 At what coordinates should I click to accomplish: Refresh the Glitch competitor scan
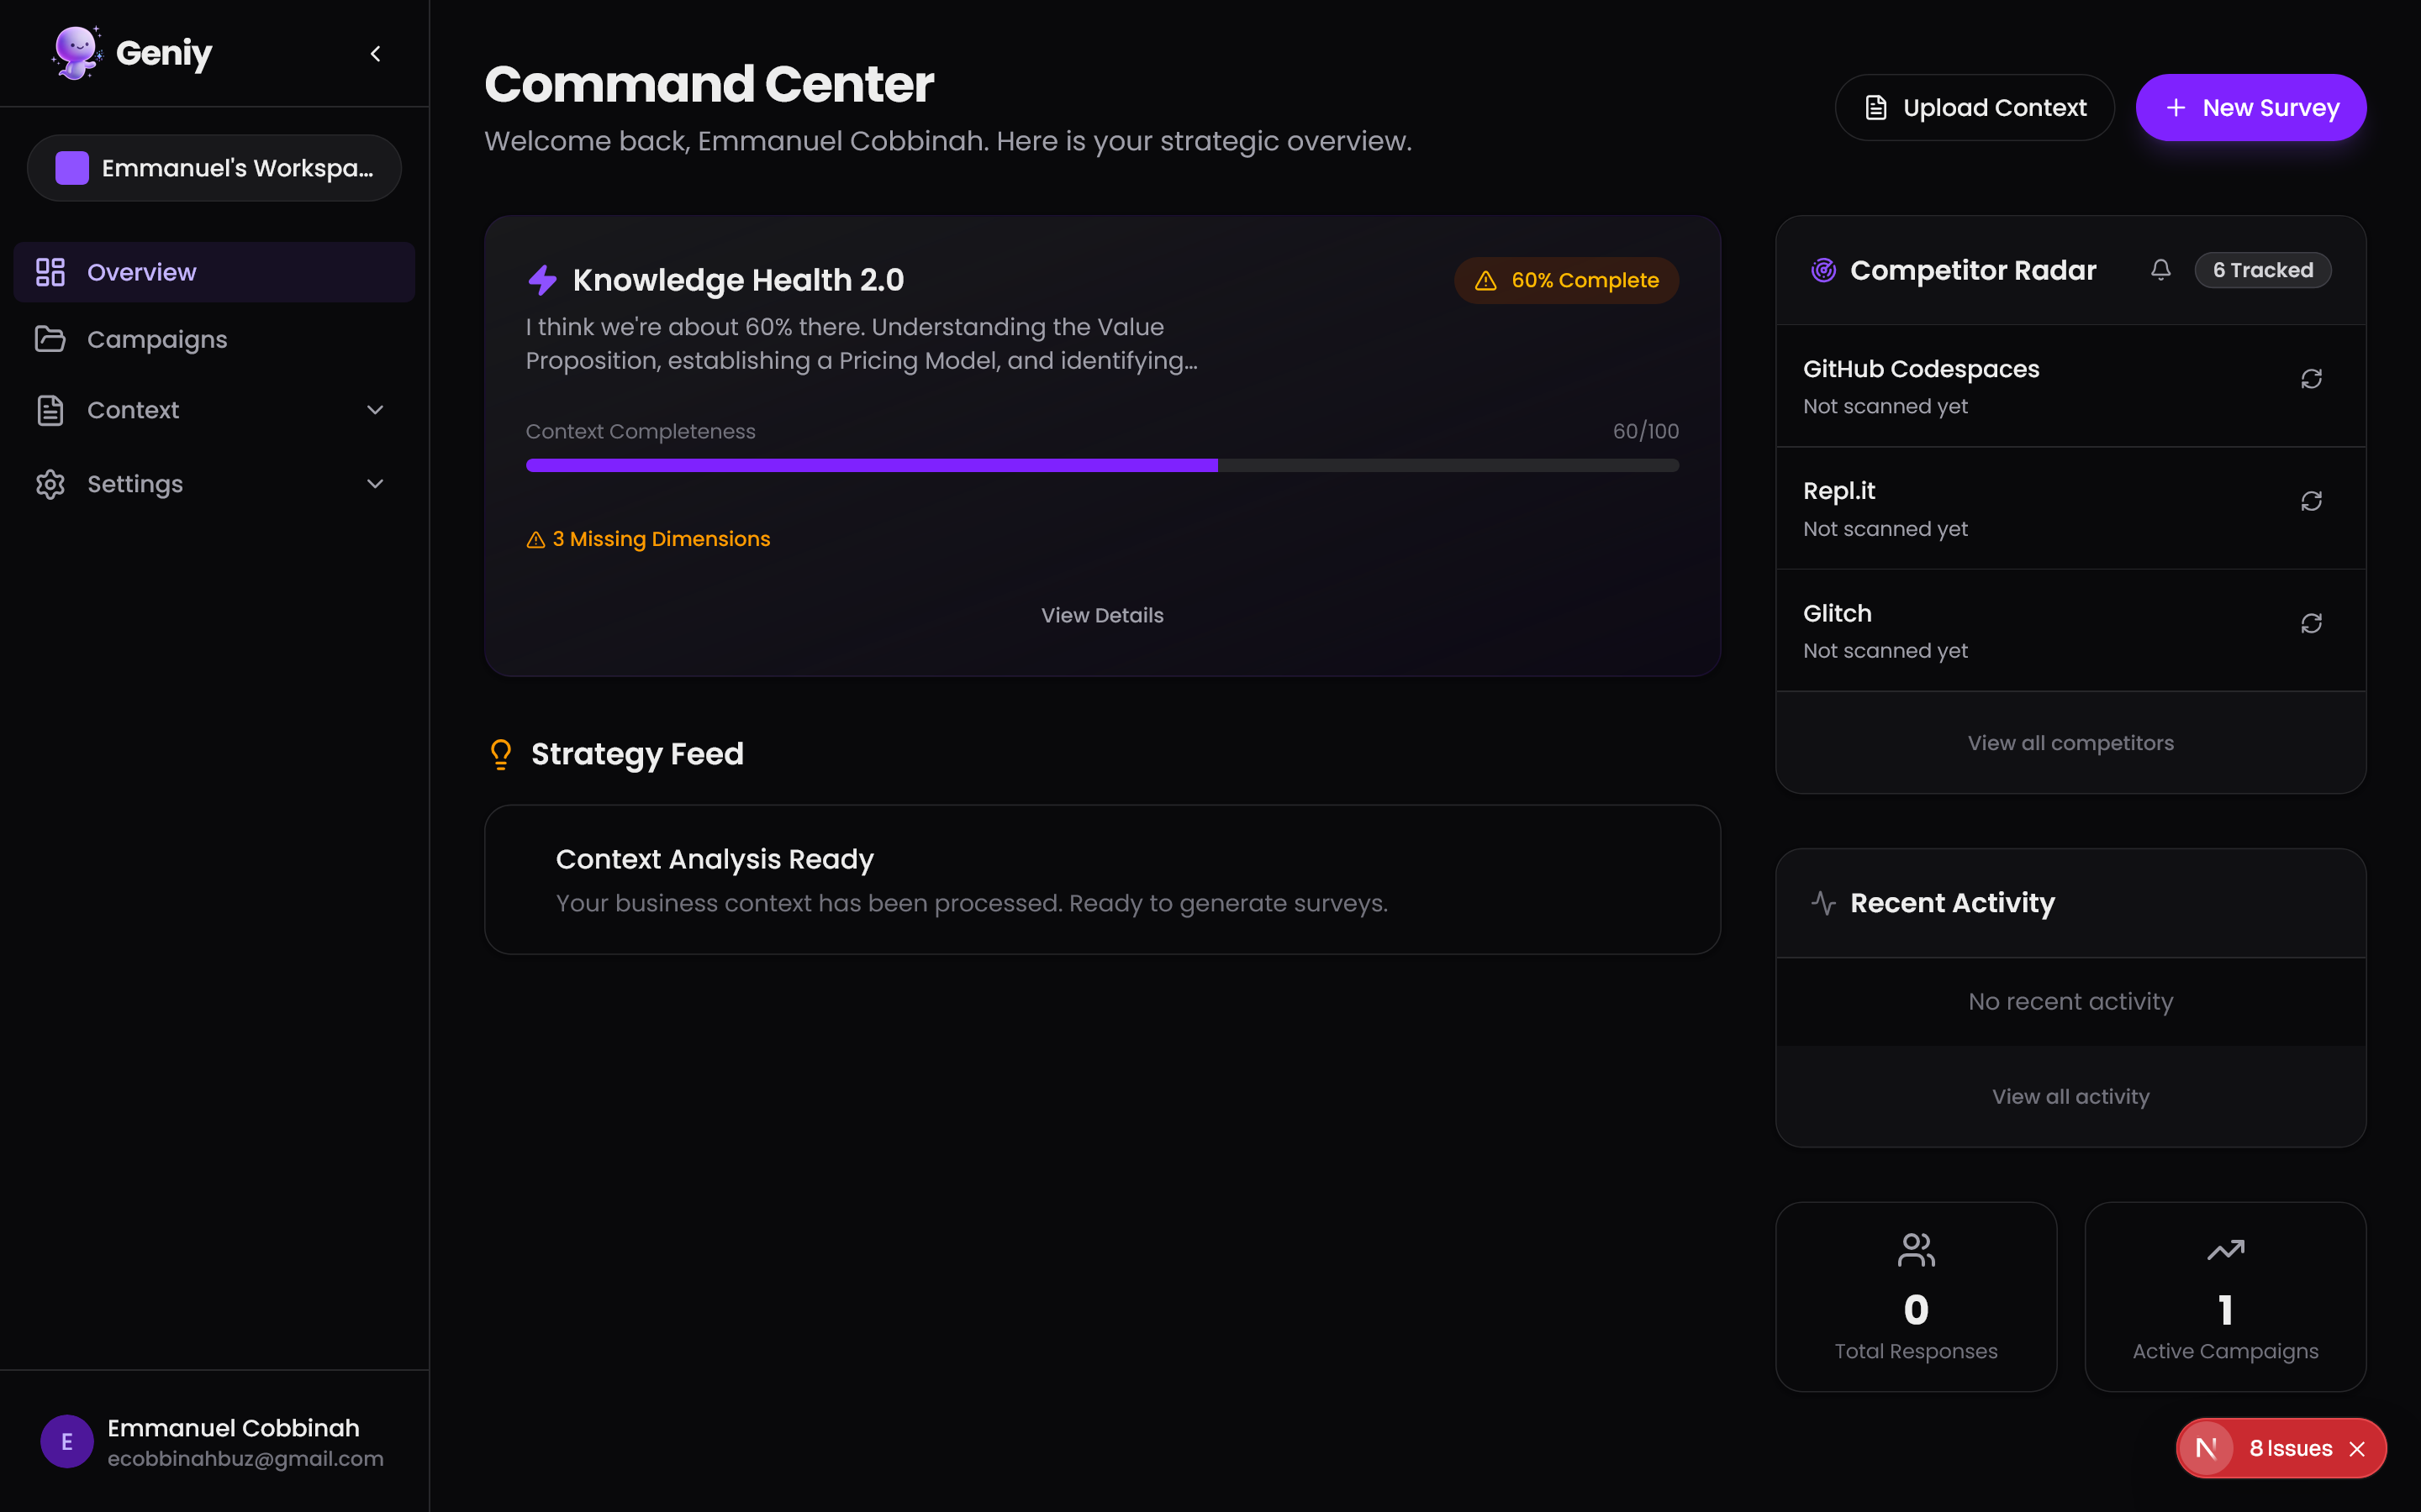tap(2311, 624)
